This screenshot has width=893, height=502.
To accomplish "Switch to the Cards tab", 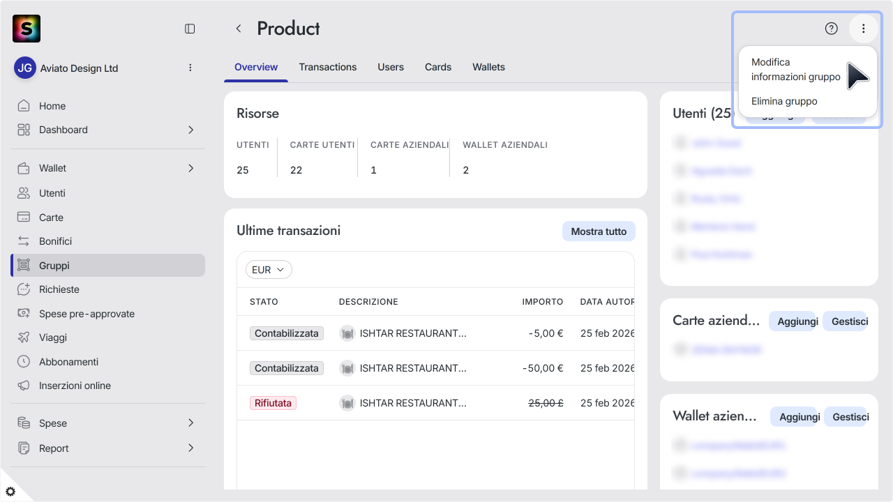I will point(438,68).
